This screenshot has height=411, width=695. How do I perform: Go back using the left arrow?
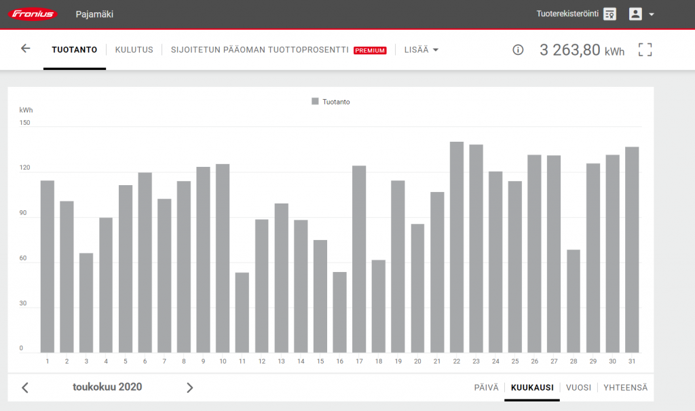click(x=26, y=49)
